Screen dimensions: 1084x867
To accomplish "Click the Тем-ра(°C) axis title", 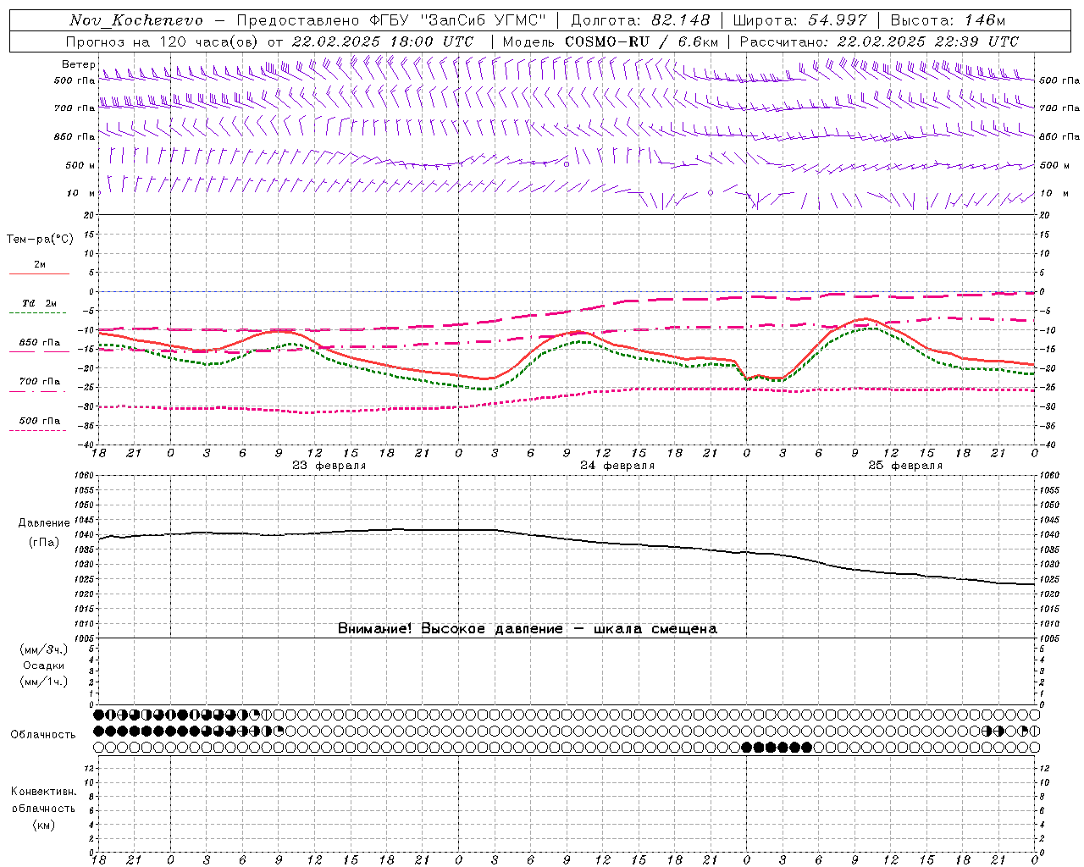I will 40,240.
